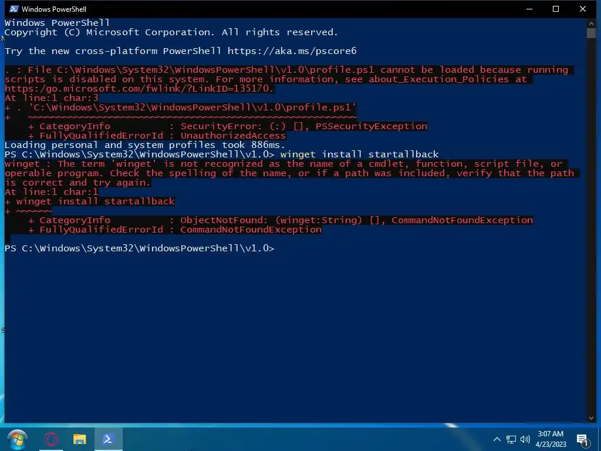Click the PowerShell icon in title bar
601x451 pixels.
14,9
